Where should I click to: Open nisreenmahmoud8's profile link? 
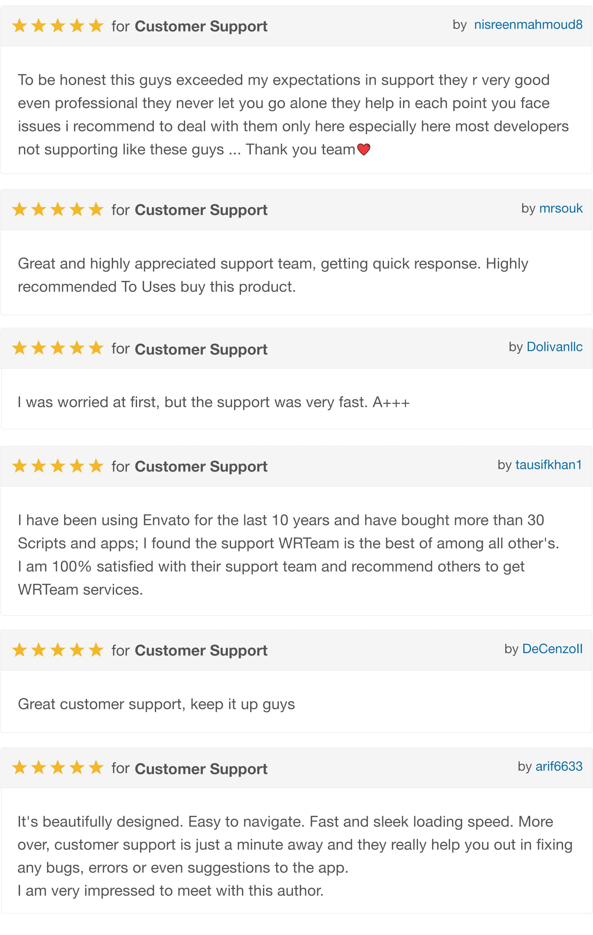(x=528, y=25)
